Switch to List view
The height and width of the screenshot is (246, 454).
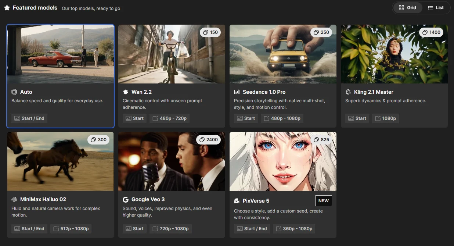point(436,8)
